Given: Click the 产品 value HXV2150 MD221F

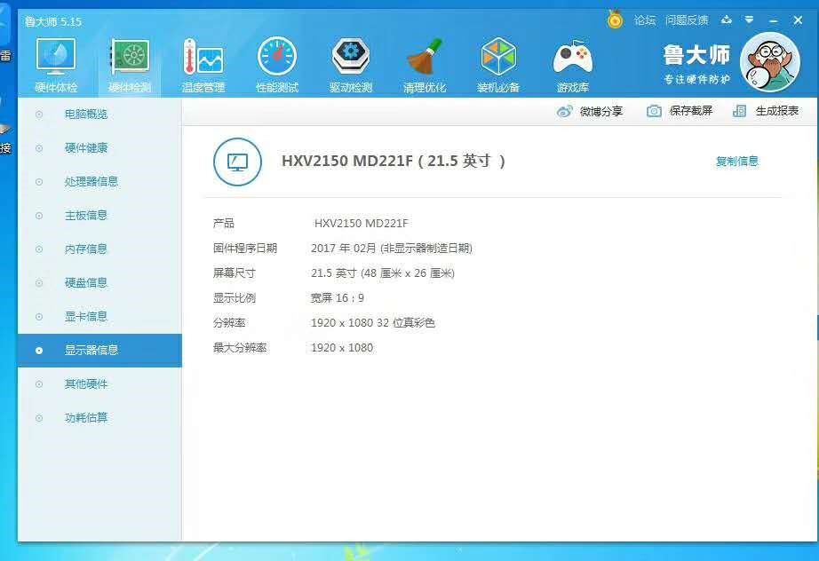Looking at the screenshot, I should (361, 224).
